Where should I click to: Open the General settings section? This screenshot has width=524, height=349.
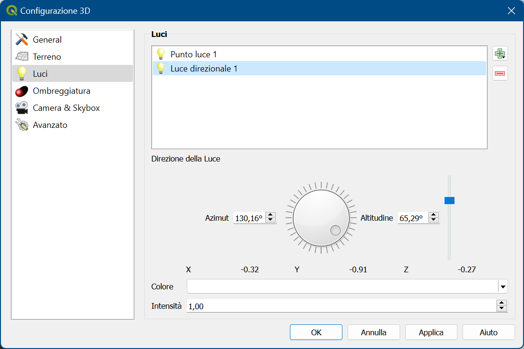tap(72, 39)
